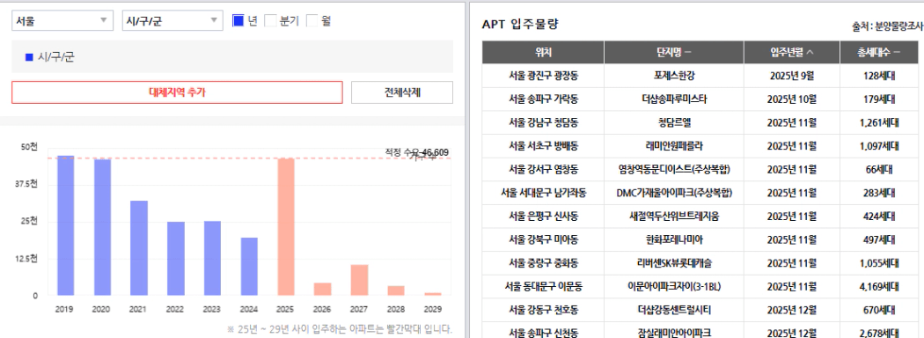Click the 2,678세대 household count
The image size is (924, 338).
[879, 333]
